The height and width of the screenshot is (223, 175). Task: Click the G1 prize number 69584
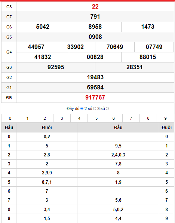(x=95, y=87)
